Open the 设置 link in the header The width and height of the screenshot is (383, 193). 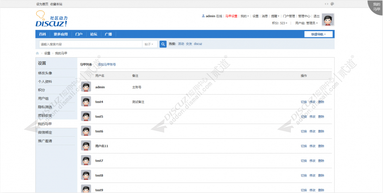[255, 16]
